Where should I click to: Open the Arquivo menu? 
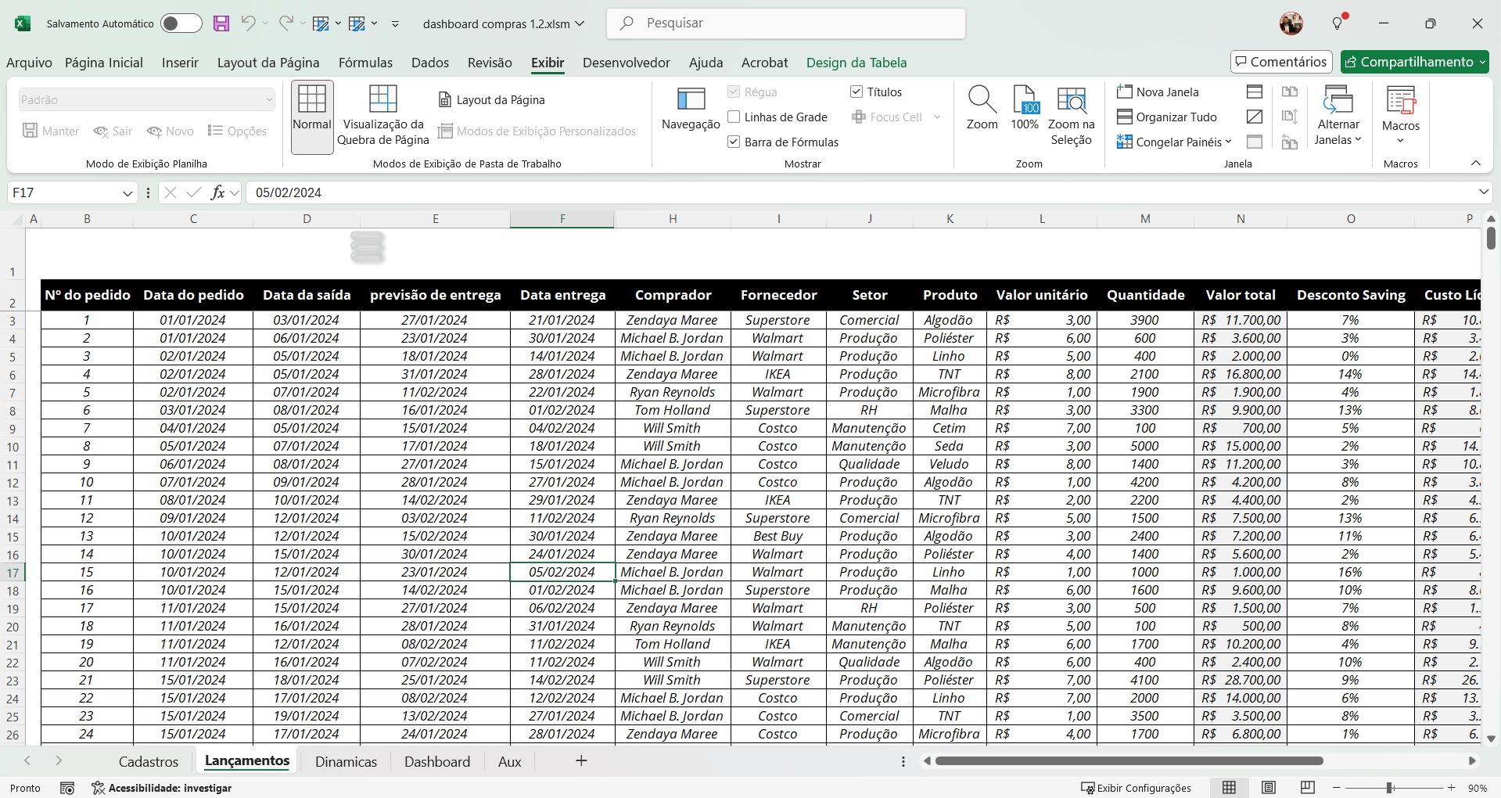[x=29, y=63]
